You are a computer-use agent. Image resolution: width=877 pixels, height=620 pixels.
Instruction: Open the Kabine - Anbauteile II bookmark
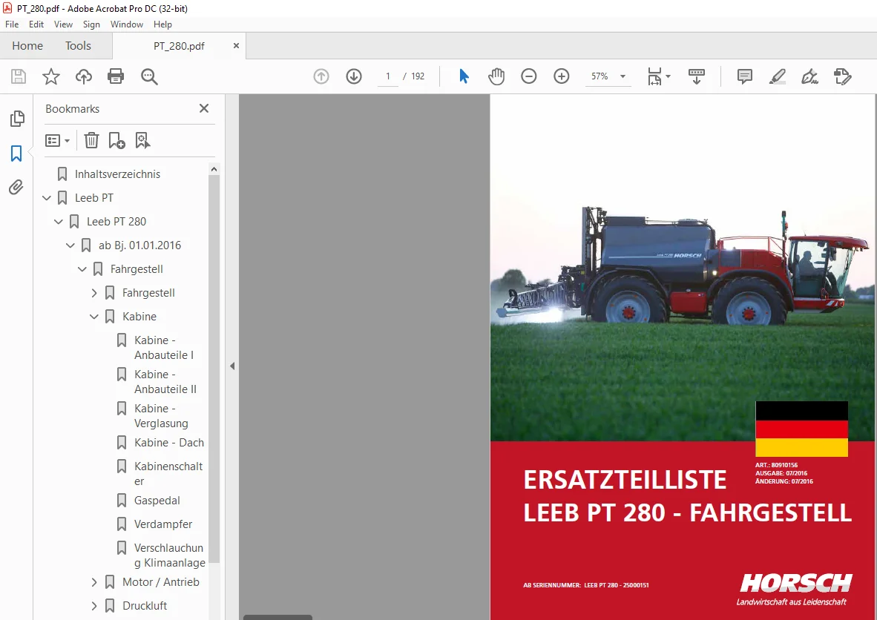pyautogui.click(x=165, y=382)
